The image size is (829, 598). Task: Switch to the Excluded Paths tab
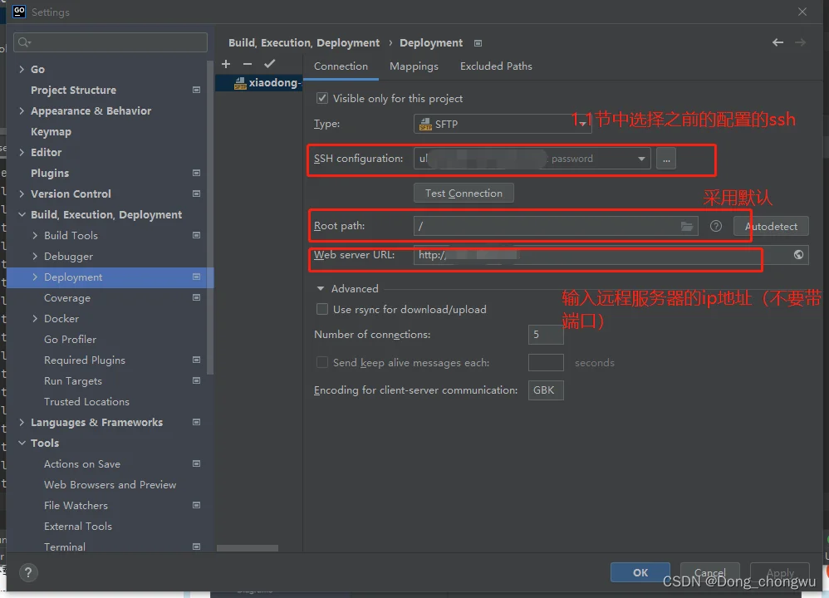click(x=496, y=66)
